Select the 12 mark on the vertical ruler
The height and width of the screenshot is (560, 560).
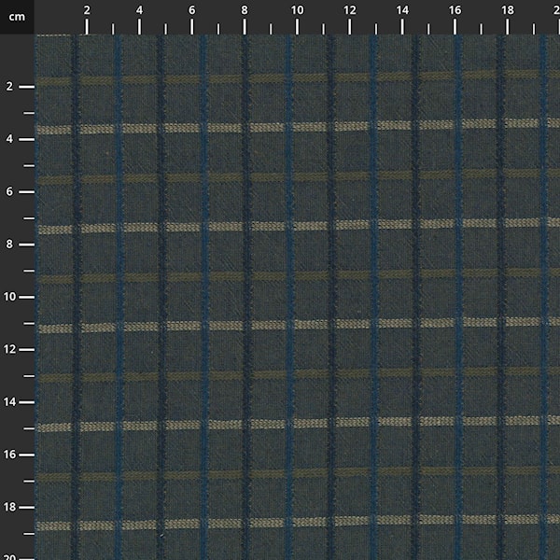tap(10, 348)
